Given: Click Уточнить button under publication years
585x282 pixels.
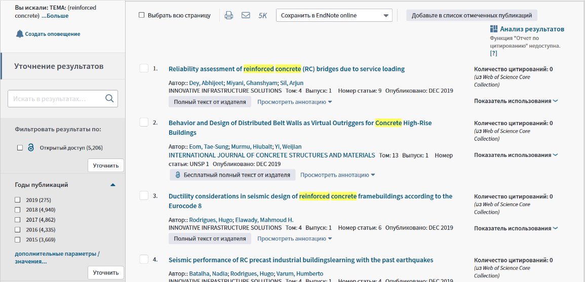Looking at the screenshot, I should pos(105,273).
